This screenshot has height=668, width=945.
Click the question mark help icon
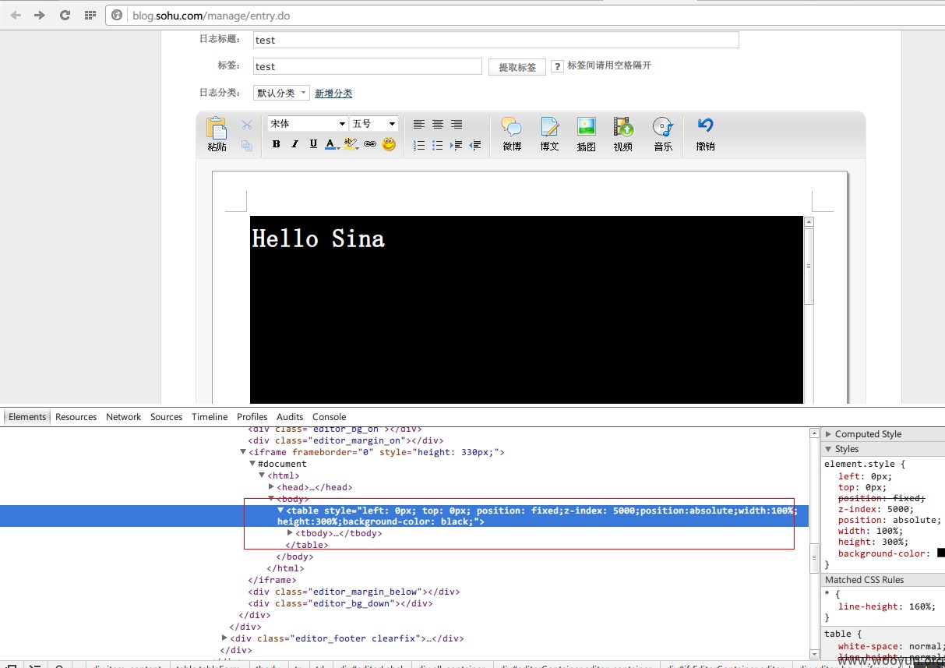pos(557,66)
